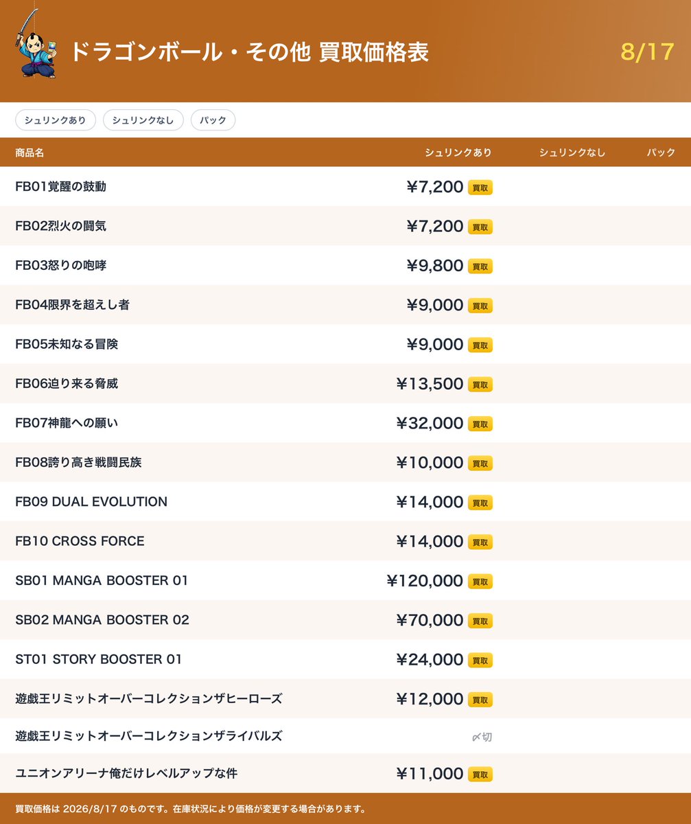Click the ¥11,000 price for ユニオンアリーナ
691x824 pixels.
430,775
